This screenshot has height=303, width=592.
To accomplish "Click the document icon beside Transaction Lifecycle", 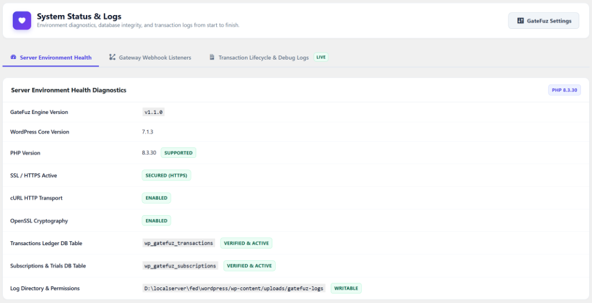I will (x=212, y=57).
